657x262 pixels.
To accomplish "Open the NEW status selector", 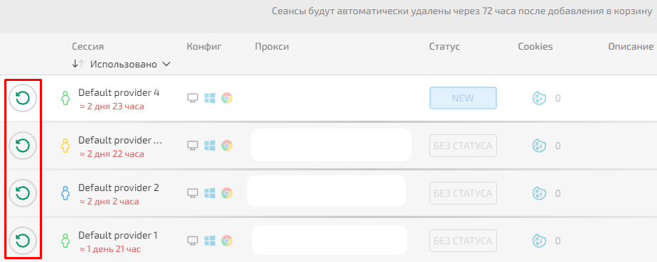I will [463, 99].
